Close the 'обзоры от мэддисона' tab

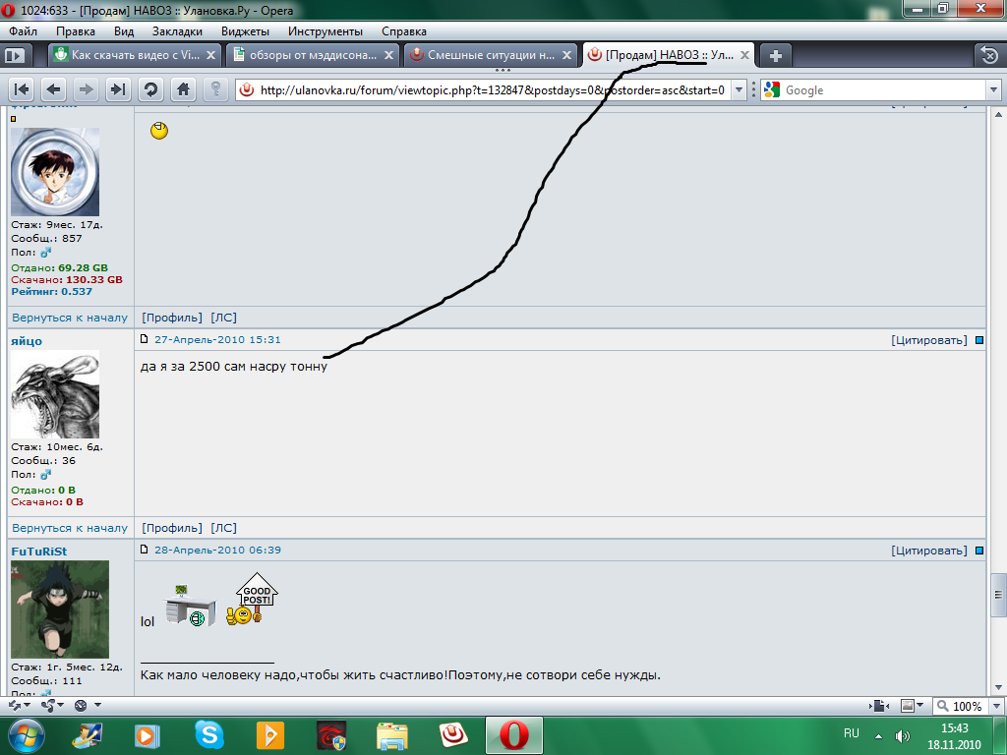388,55
